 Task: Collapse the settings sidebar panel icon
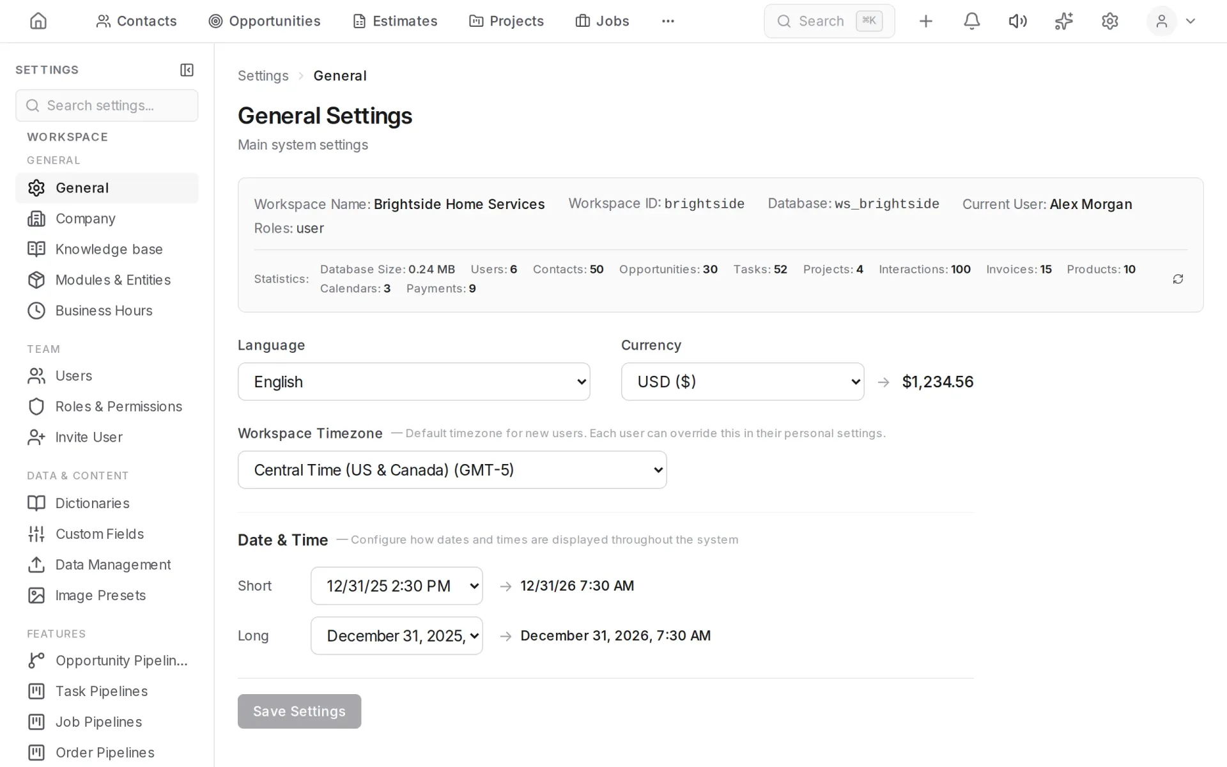click(187, 70)
